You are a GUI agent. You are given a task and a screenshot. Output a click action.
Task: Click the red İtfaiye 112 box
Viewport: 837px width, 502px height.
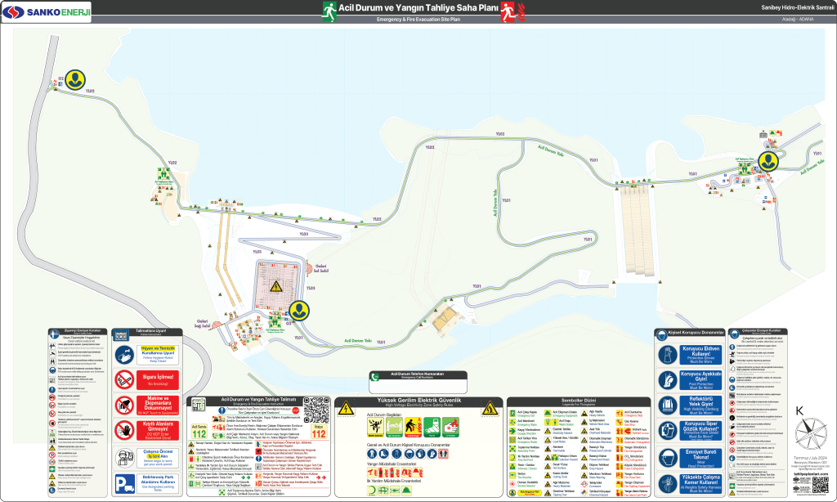[319, 430]
